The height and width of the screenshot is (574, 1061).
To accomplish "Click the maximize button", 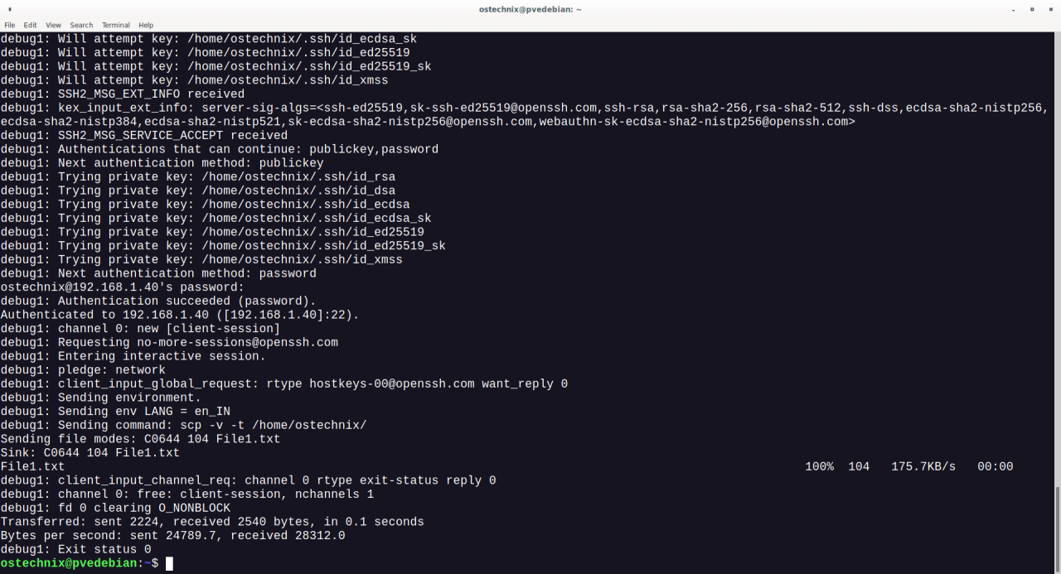I will click(x=1031, y=9).
